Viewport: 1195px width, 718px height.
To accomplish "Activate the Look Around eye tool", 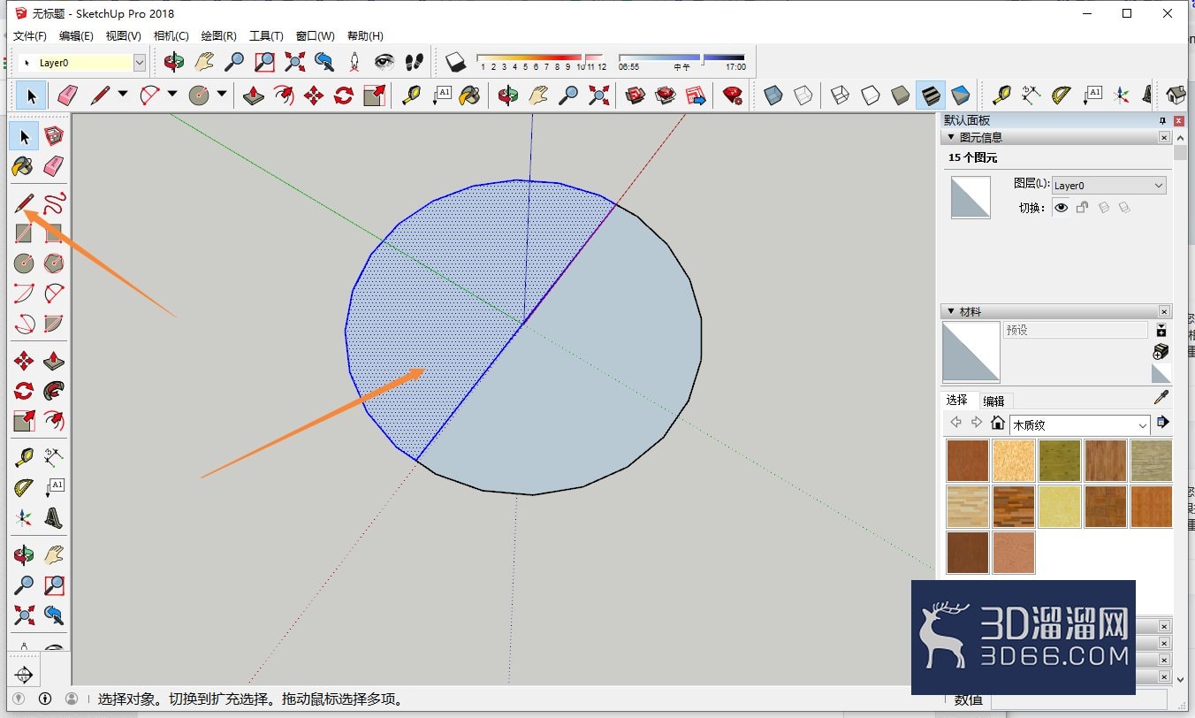I will 384,62.
